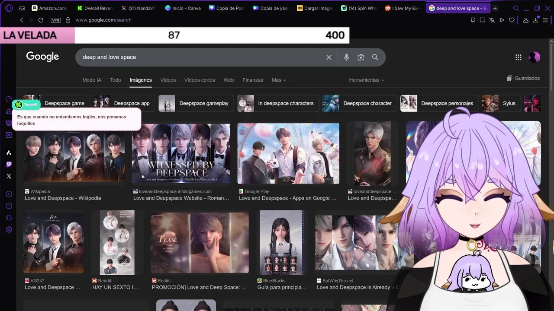Switch to Todo search tab
Screen dimensions: 554x311
coord(116,80)
